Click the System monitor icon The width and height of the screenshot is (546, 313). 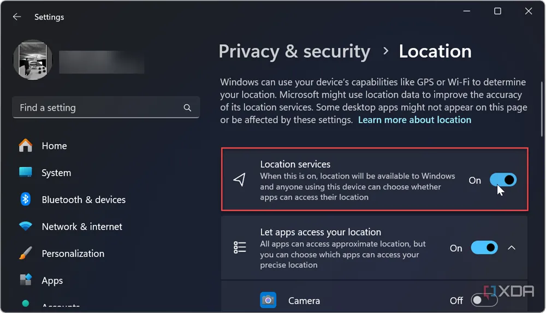tap(26, 173)
